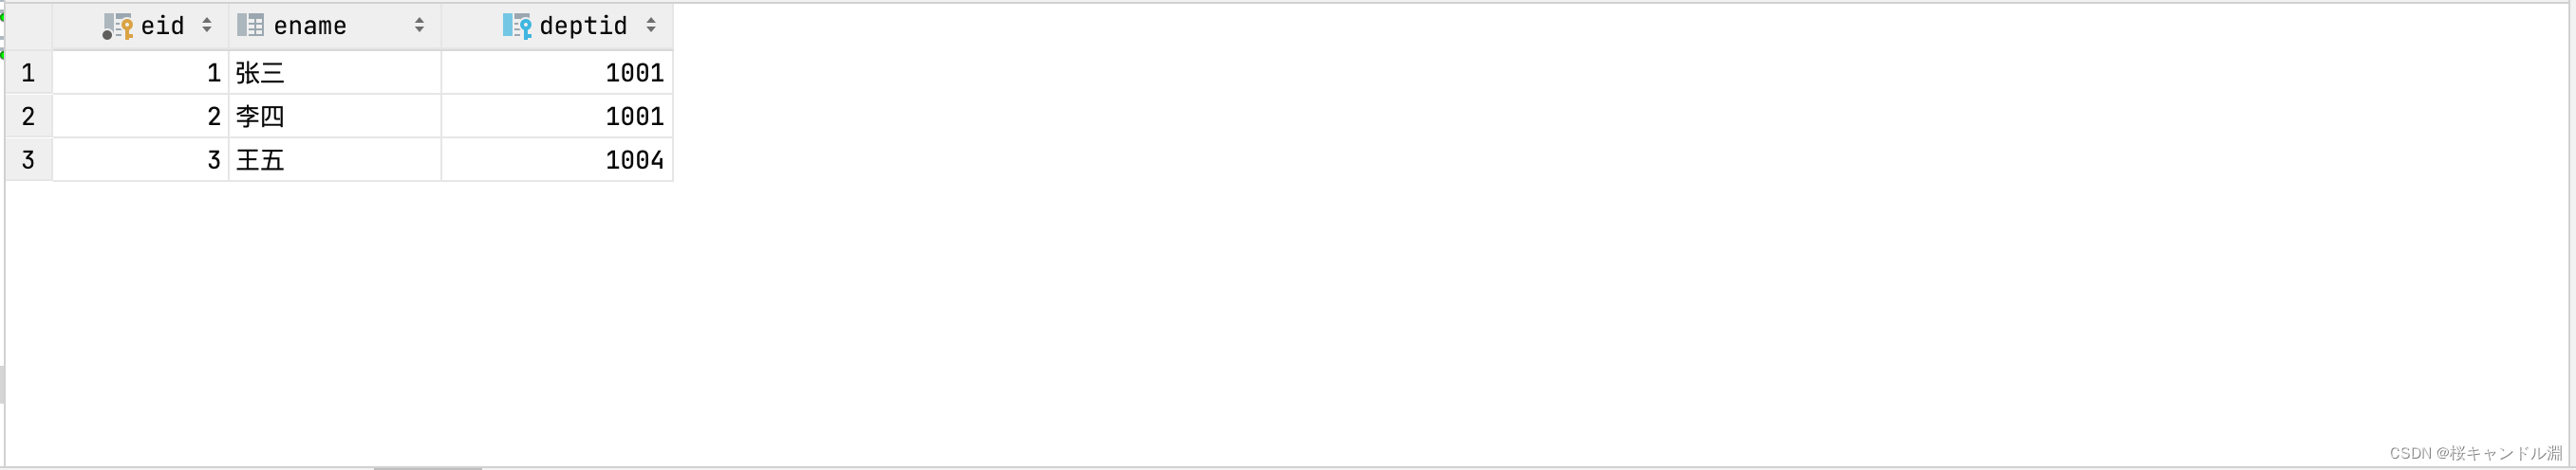Sort by the eid column arrows
Viewport: 2576px width, 470px height.
[207, 25]
